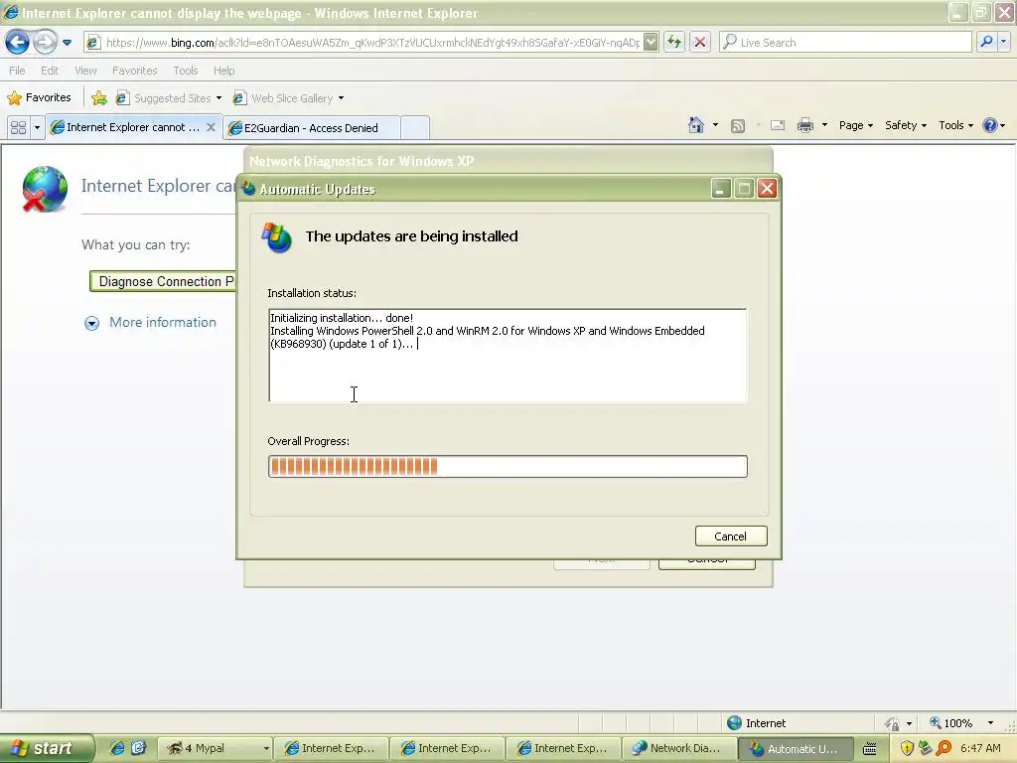This screenshot has width=1017, height=763.
Task: Expand the More information section
Action: point(91,323)
